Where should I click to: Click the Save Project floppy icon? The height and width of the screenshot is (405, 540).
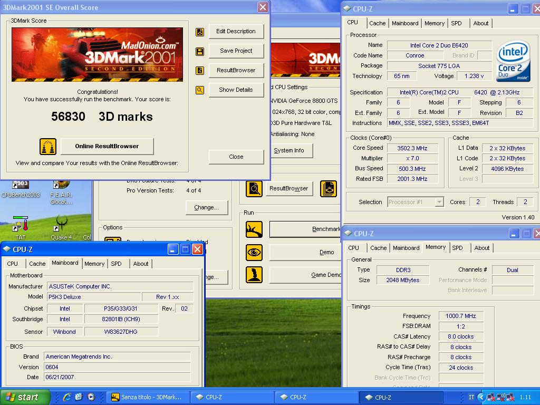pyautogui.click(x=200, y=52)
